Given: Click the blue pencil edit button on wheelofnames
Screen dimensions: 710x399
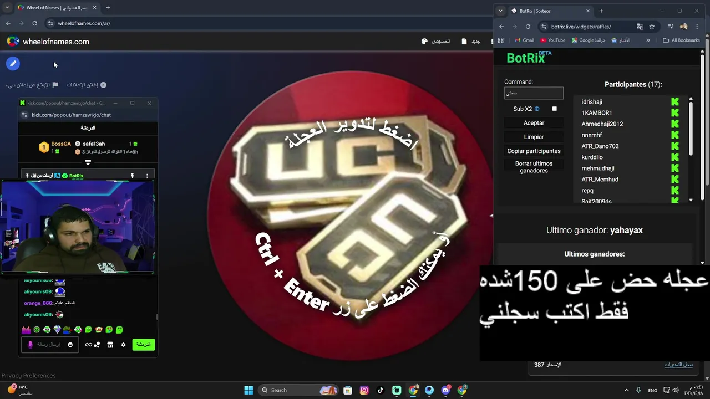Looking at the screenshot, I should [x=13, y=64].
